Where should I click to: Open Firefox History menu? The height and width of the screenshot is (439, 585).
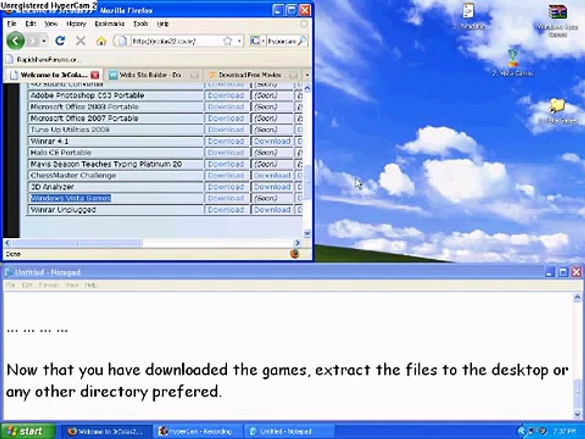[x=76, y=24]
